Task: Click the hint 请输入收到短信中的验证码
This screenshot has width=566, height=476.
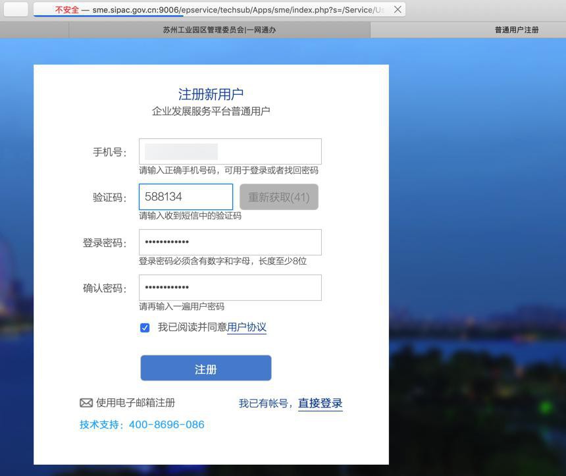Action: point(190,216)
